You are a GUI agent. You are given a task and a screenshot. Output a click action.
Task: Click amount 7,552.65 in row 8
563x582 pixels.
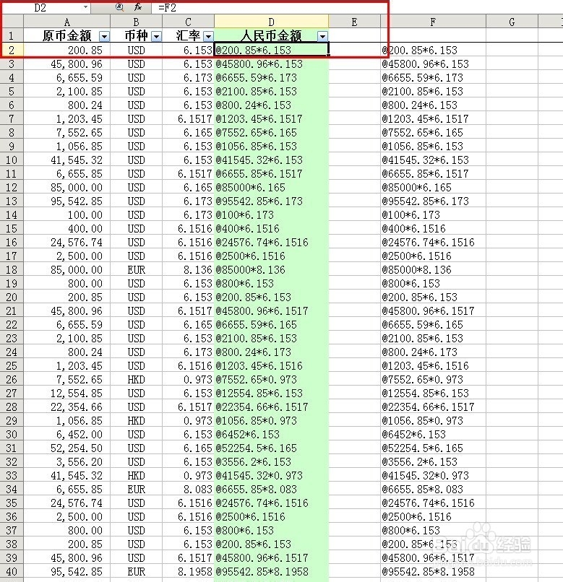pos(67,133)
